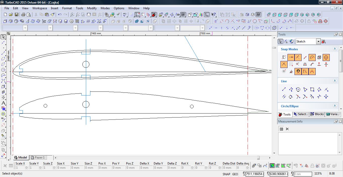Switch to the Paper 1 tab
Image resolution: width=343 pixels, height=177 pixels.
coord(38,157)
